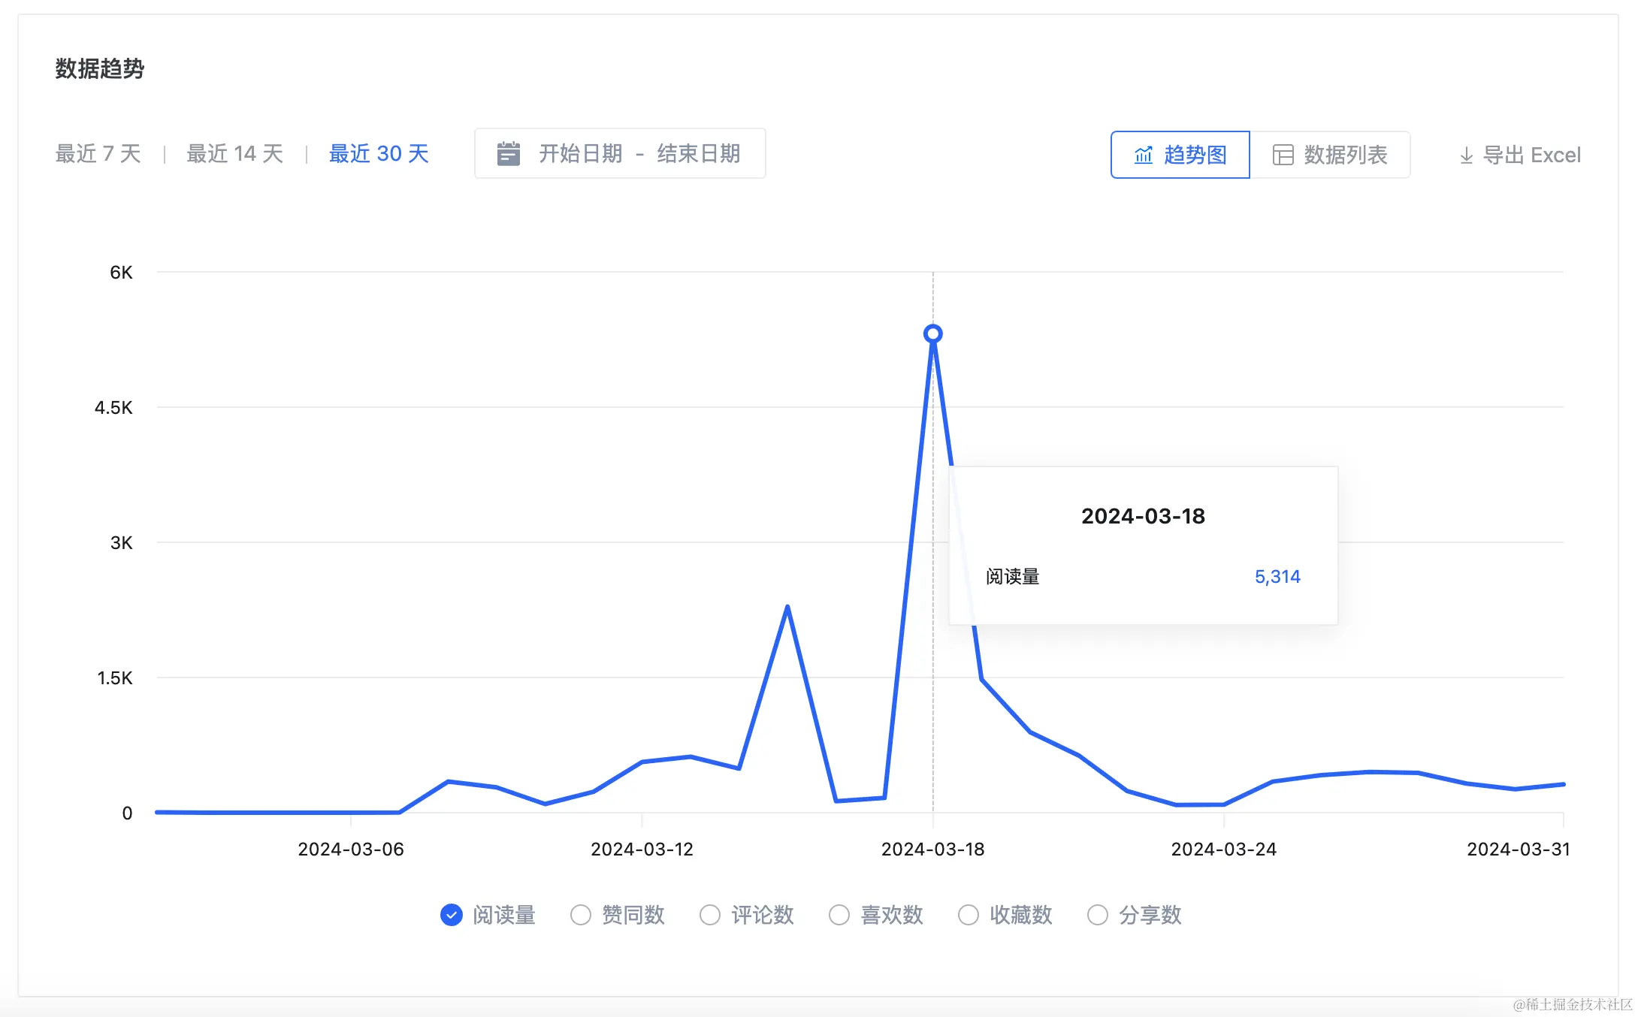Switch to 最近 30 天 range

click(x=379, y=154)
